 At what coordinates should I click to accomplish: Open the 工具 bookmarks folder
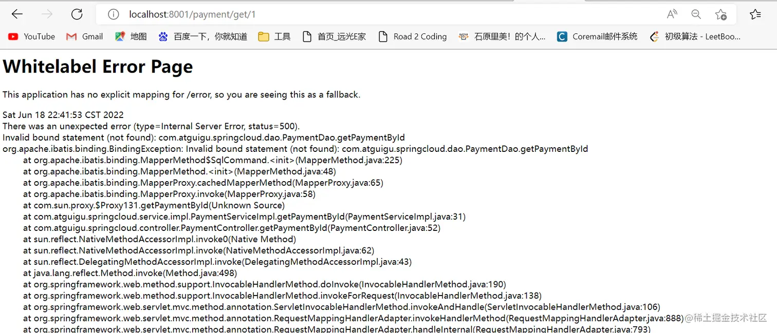pos(274,36)
